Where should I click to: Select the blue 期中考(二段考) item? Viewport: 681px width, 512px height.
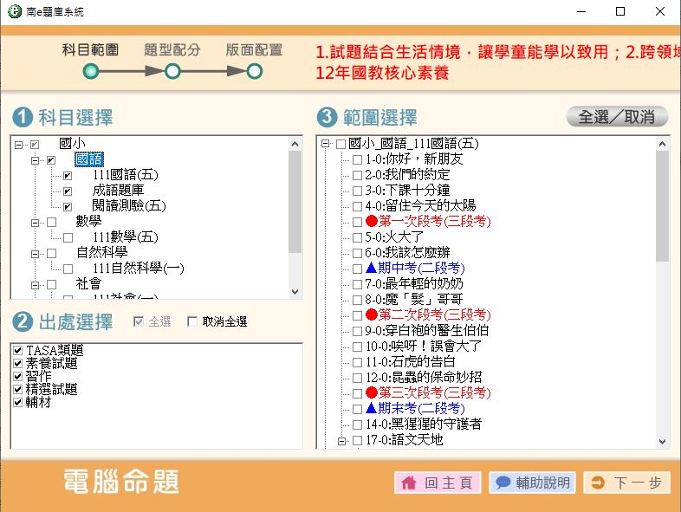coord(414,269)
